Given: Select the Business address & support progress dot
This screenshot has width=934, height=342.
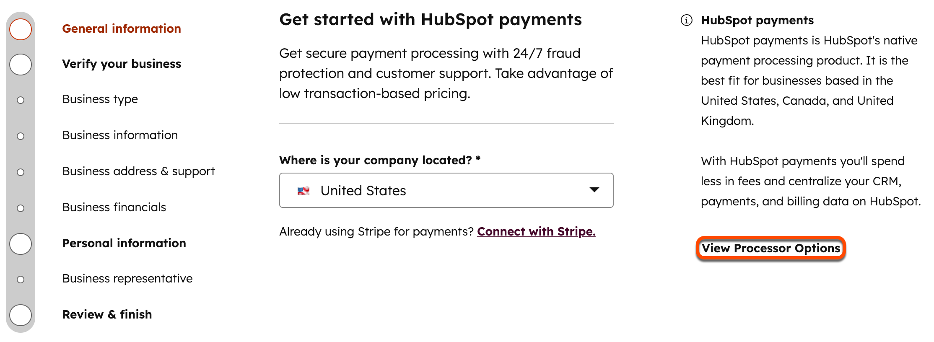Looking at the screenshot, I should (20, 172).
